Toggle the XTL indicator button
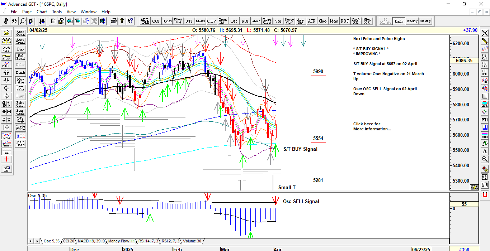This screenshot has width=490, height=251. pos(20,136)
